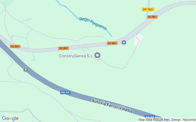This screenshot has height=122, width=196.
Task: Select the bus stop icon on AC-861 road
Action: (124, 42)
